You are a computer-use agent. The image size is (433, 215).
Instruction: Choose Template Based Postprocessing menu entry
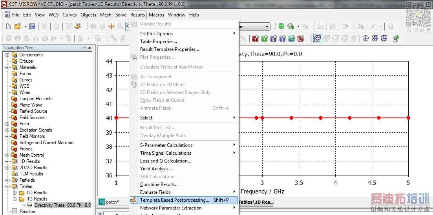tap(184, 200)
